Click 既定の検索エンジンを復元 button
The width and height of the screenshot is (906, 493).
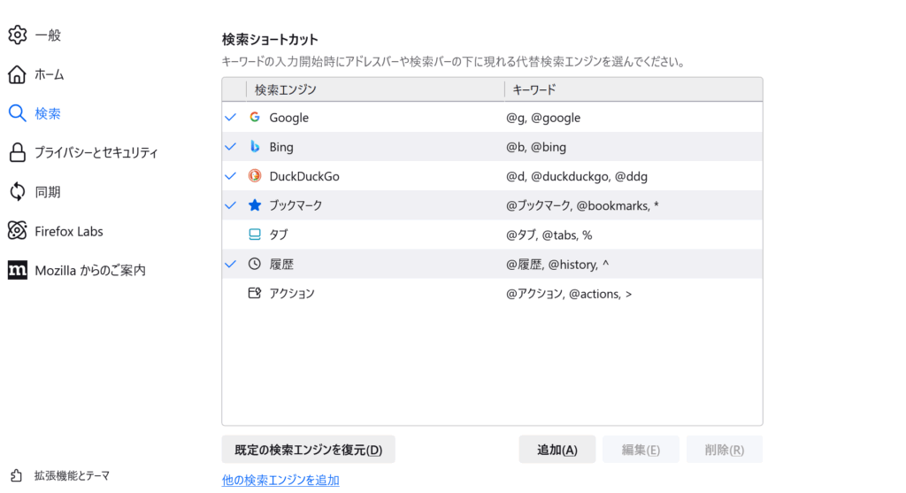(308, 450)
